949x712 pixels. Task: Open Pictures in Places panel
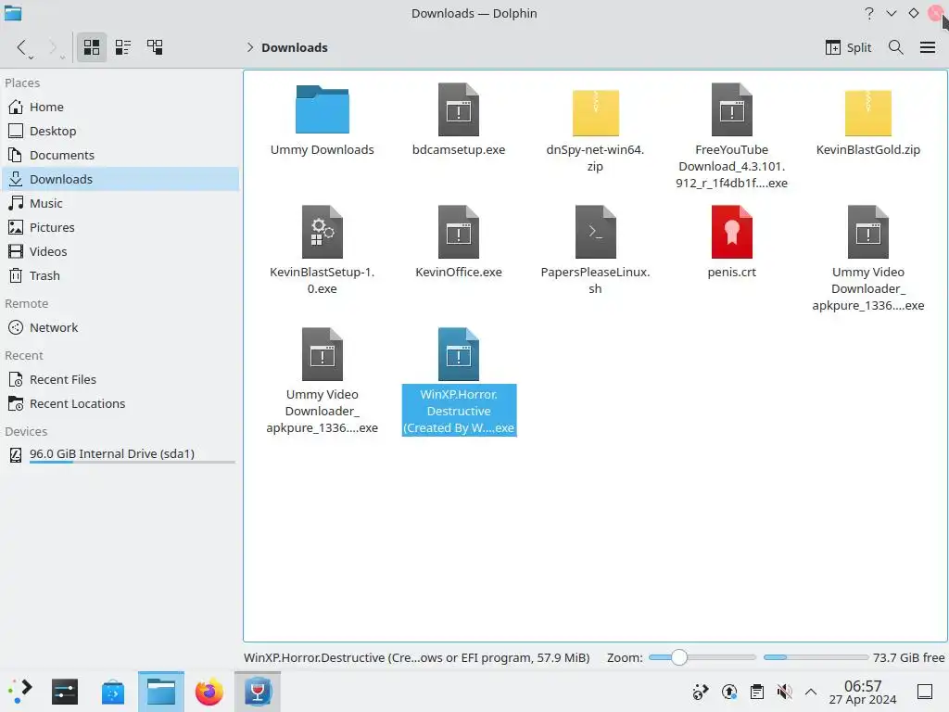tap(120, 228)
